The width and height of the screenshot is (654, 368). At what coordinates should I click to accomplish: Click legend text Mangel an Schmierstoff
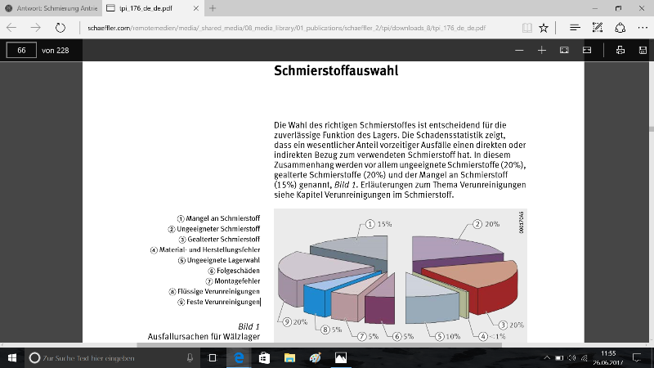click(222, 218)
